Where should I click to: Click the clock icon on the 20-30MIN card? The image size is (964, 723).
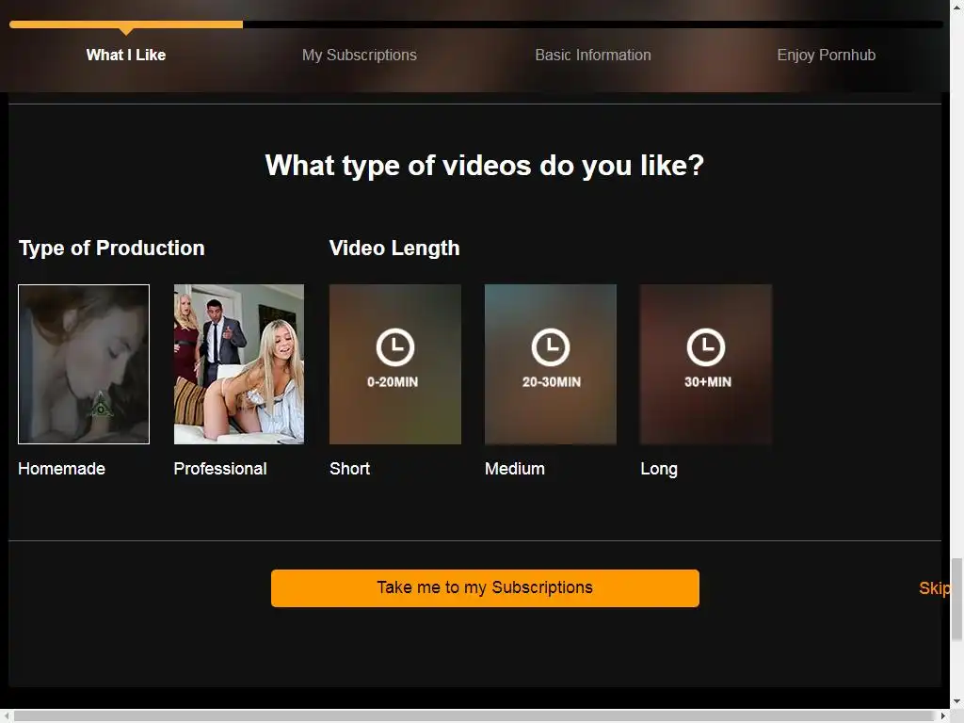[x=550, y=347]
